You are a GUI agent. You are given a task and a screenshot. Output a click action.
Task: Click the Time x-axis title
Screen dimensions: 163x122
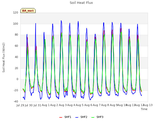click(144, 109)
